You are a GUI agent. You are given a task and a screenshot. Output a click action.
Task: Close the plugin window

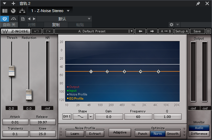207,3
